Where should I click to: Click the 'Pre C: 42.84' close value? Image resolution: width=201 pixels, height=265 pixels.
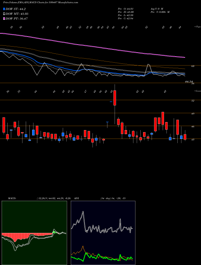[126, 18]
